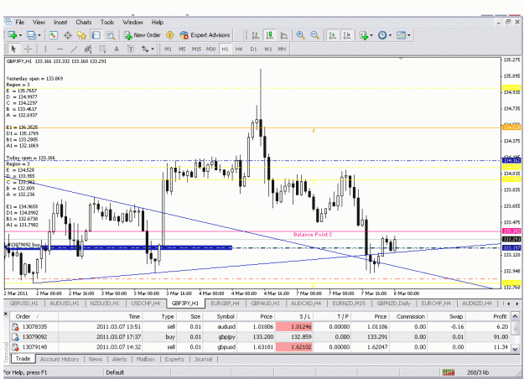The image size is (524, 379).
Task: Toggle the Terminal panel icon
Action: tap(96, 35)
